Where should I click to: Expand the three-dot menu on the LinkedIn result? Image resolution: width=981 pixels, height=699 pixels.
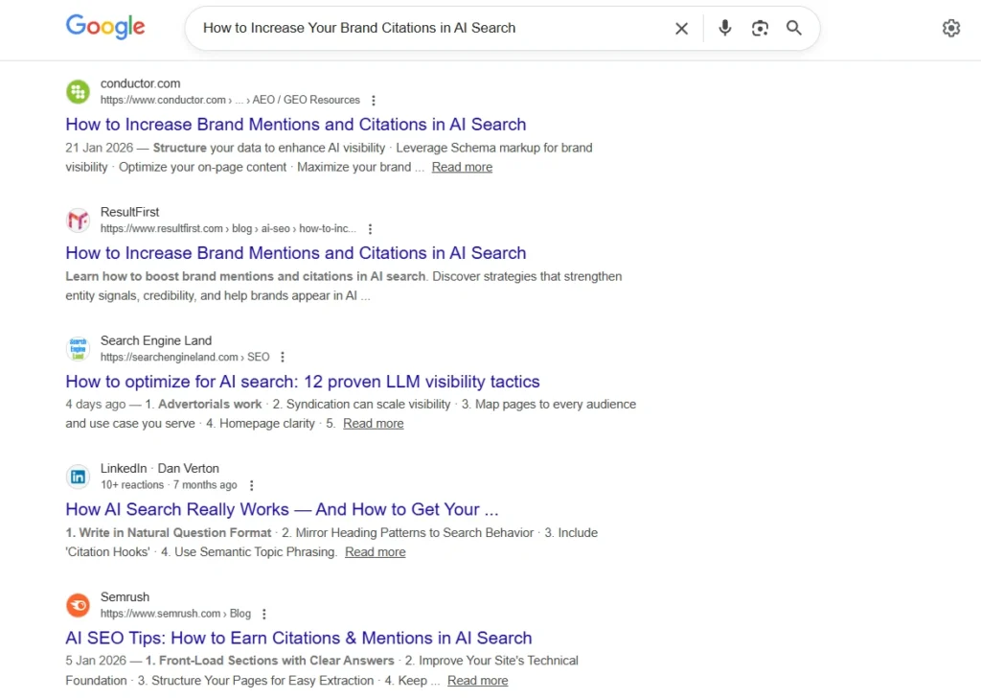[251, 484]
